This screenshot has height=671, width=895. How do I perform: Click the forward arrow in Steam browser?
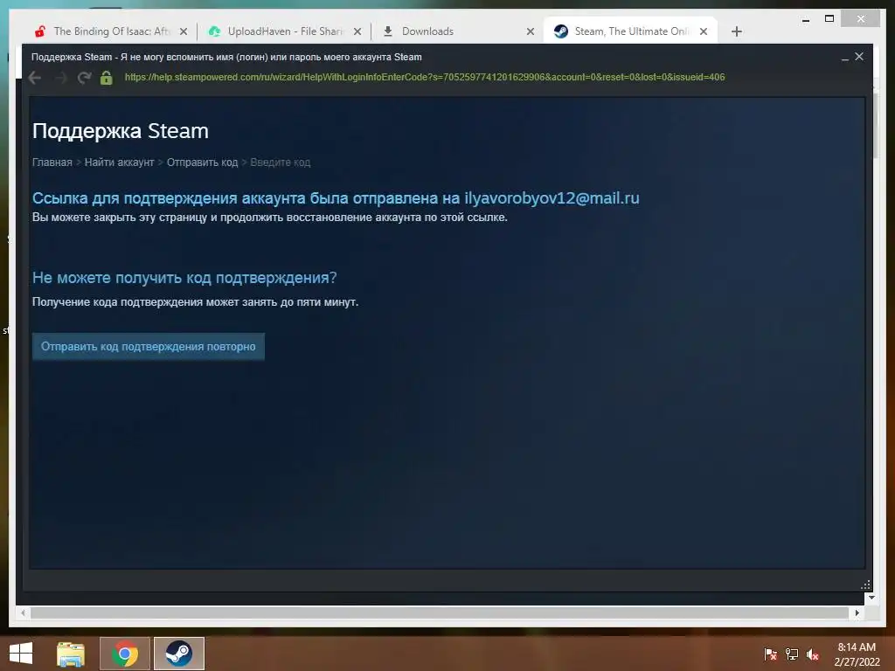tap(60, 78)
